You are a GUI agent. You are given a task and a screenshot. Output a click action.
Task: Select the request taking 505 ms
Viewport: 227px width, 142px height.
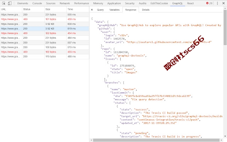(44, 15)
